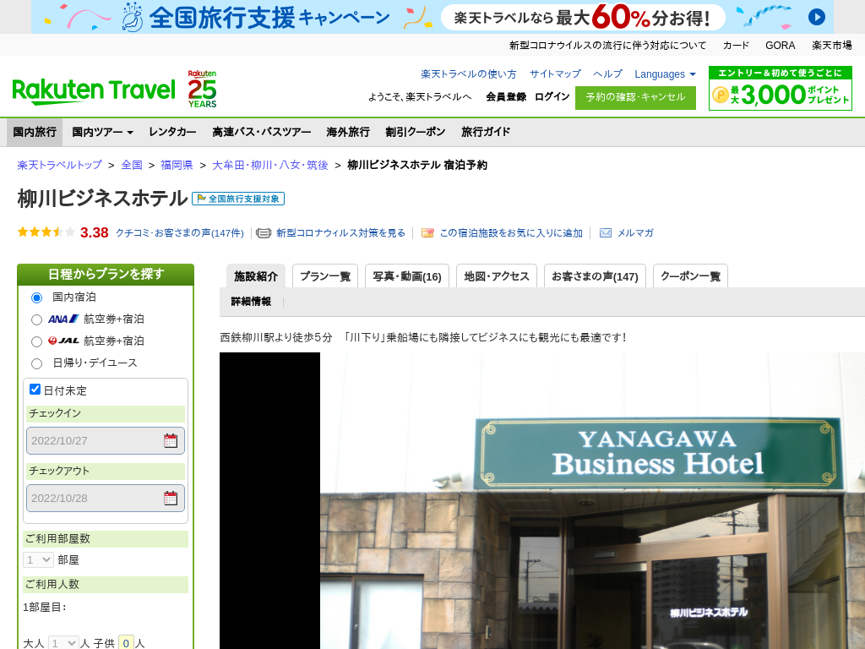Open the カード link in top bar
The image size is (865, 649).
pos(736,46)
